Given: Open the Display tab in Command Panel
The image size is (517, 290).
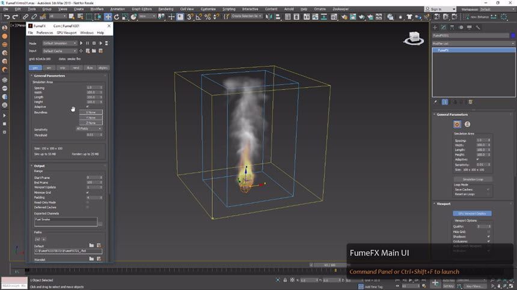Looking at the screenshot, I should click(x=469, y=28).
